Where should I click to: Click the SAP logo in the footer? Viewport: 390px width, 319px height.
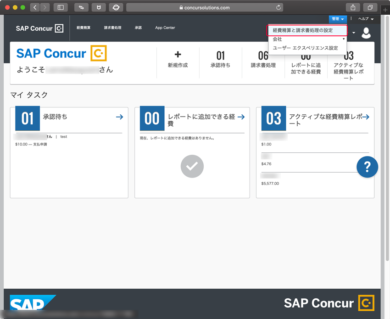coord(33,302)
